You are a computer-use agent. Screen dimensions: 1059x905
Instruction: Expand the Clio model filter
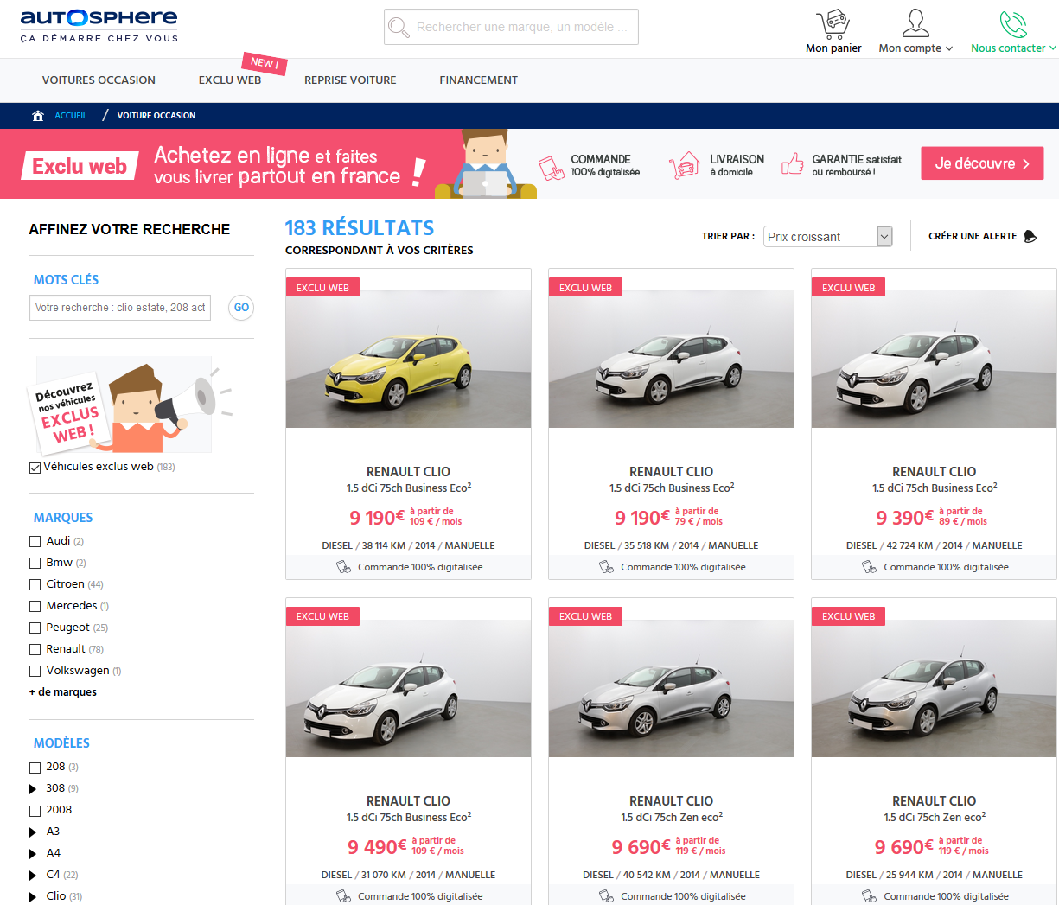[x=35, y=896]
